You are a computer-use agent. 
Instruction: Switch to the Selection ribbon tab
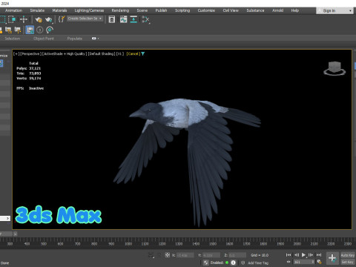click(x=13, y=39)
